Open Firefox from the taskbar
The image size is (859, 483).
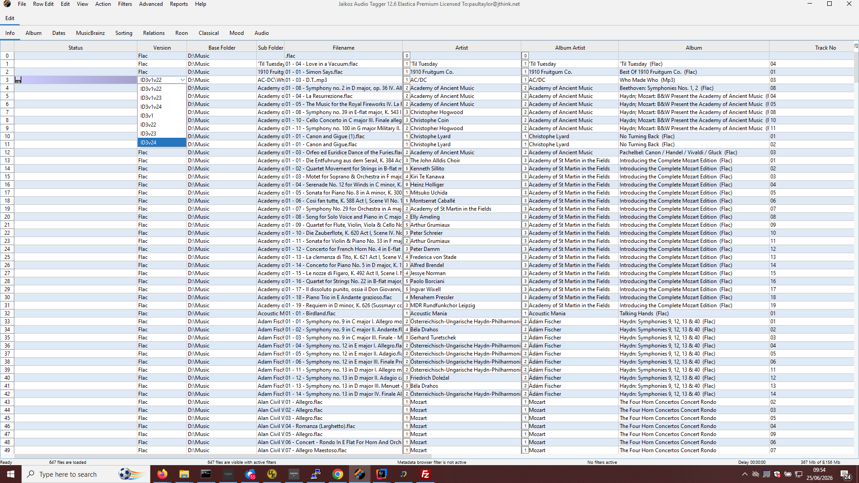[162, 474]
